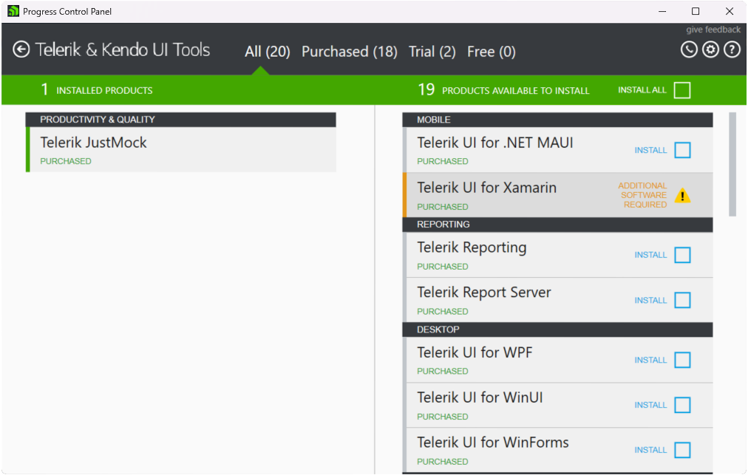This screenshot has width=748, height=475.
Task: Open the Free tab
Action: (491, 52)
